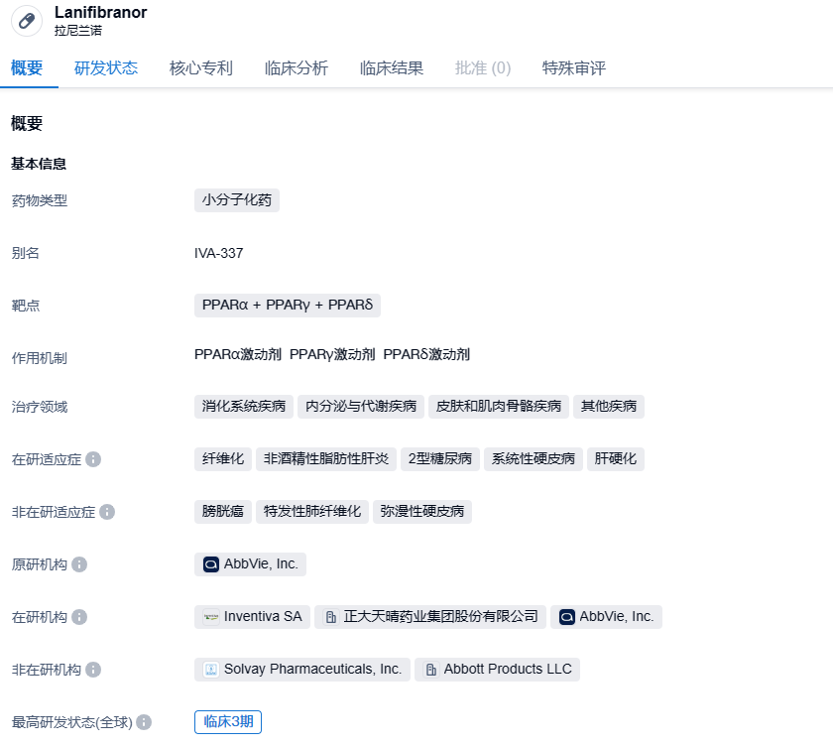This screenshot has height=746, width=833.
Task: Select the PPARα + PPARγ + PPARδ target tag
Action: (x=288, y=306)
